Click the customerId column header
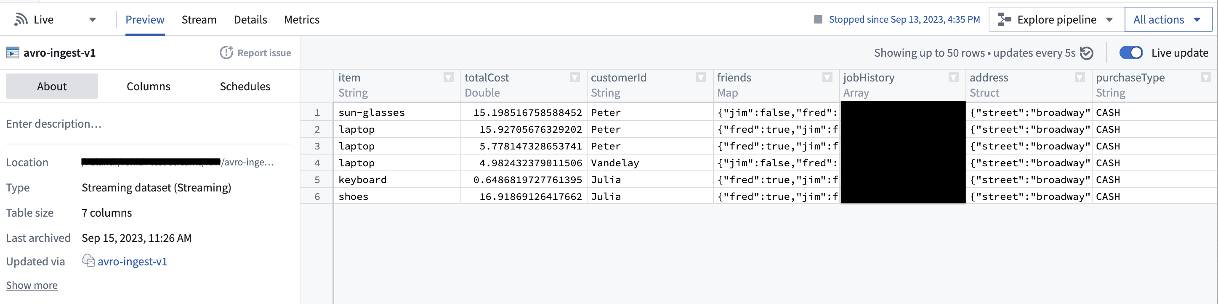 650,85
